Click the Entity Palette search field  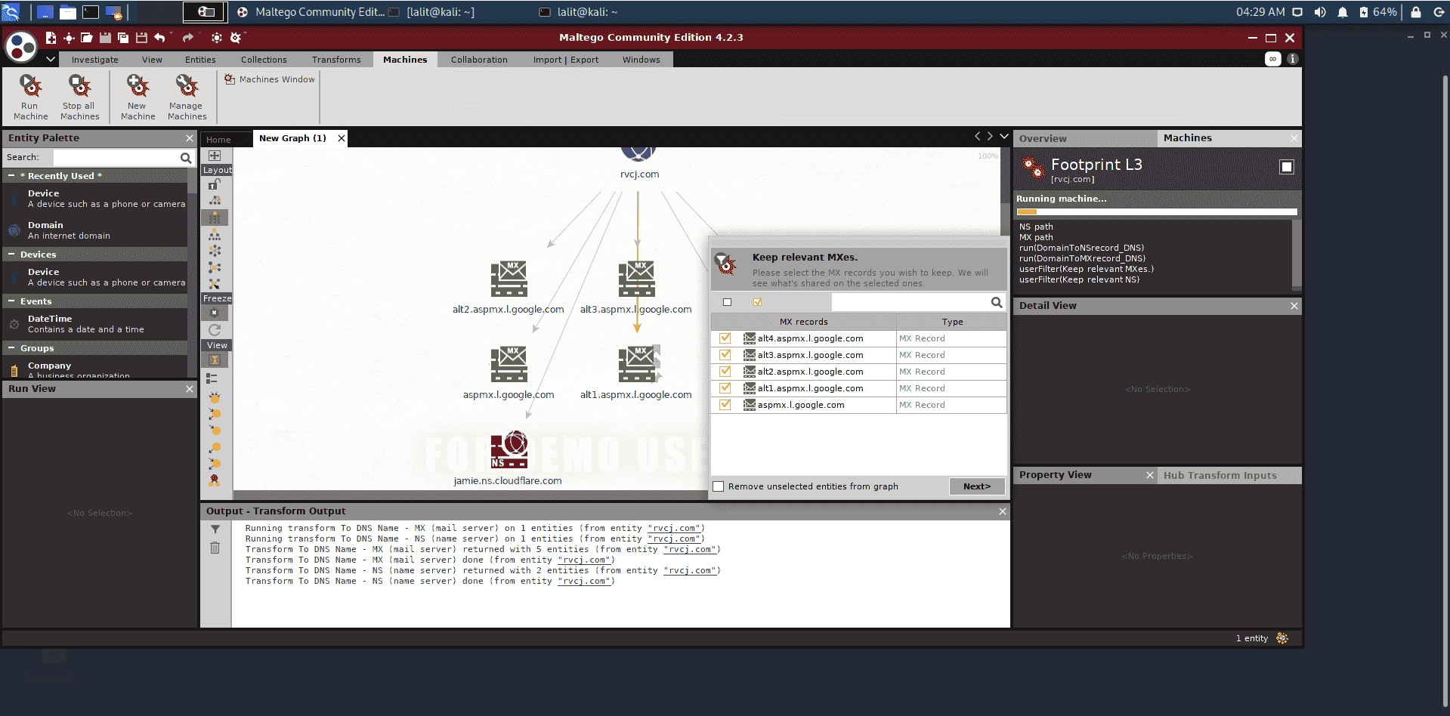[x=116, y=157]
